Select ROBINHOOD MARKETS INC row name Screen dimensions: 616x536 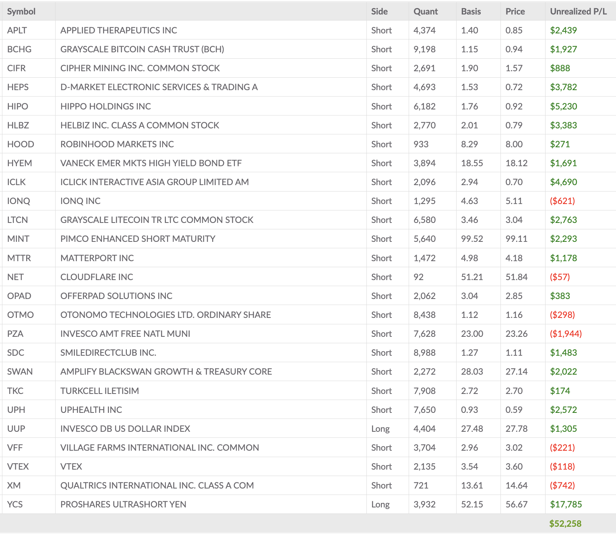117,144
